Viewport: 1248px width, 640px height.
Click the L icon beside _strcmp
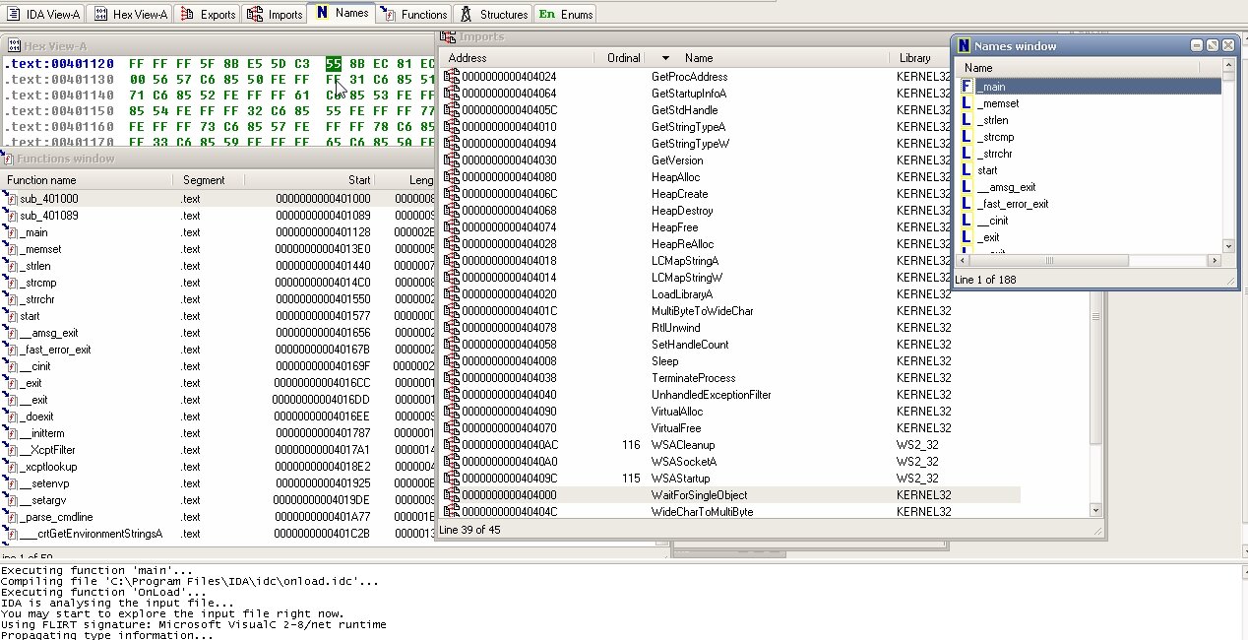(x=967, y=137)
